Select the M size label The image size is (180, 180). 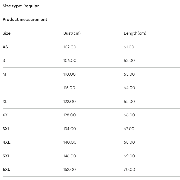point(4,74)
